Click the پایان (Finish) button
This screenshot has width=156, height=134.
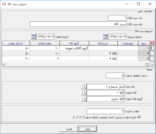pos(87,129)
